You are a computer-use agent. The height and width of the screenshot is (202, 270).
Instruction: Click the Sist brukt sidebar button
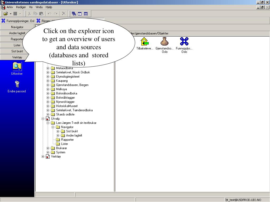pyautogui.click(x=17, y=51)
